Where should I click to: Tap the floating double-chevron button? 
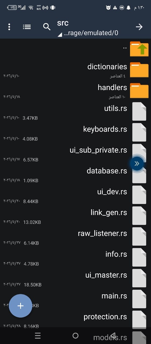pyautogui.click(x=137, y=164)
